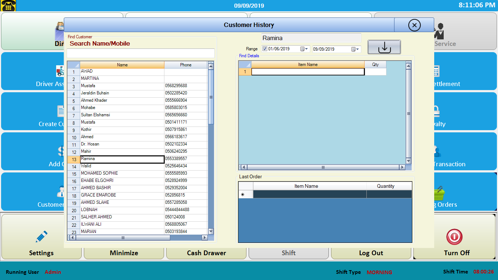Click phone number 0568295688
The width and height of the screenshot is (498, 280).
[x=186, y=86]
